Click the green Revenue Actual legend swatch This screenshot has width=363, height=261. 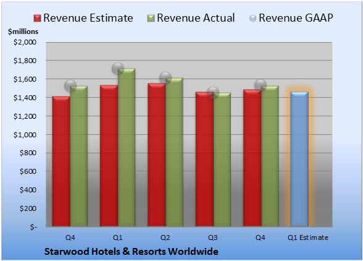(151, 19)
